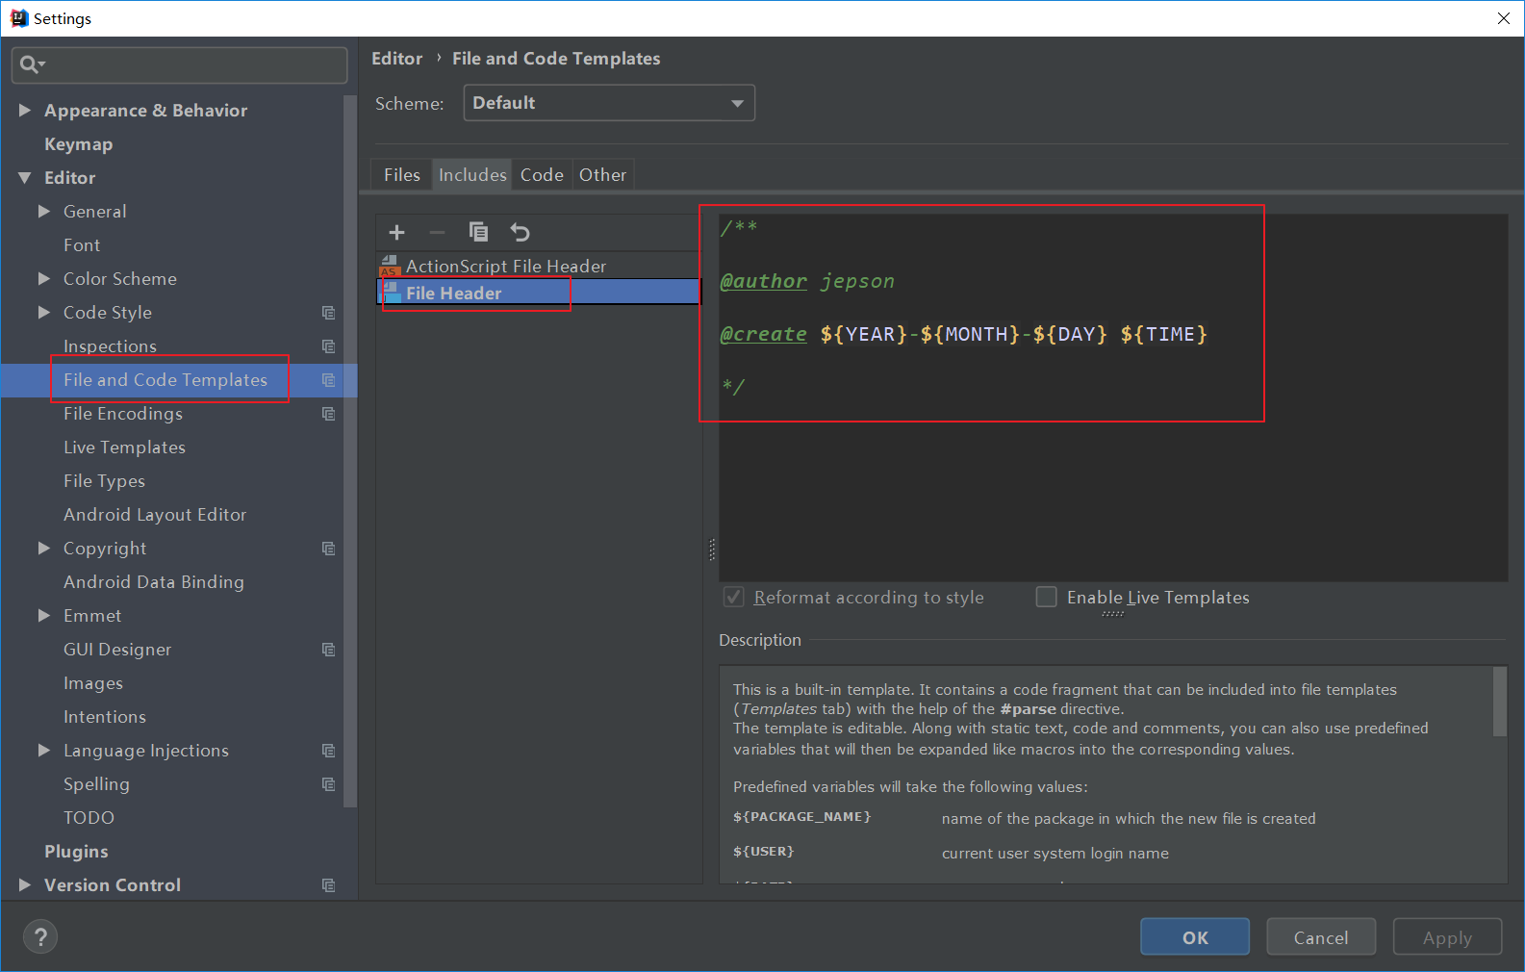Collapse the Editor section

[x=25, y=178]
